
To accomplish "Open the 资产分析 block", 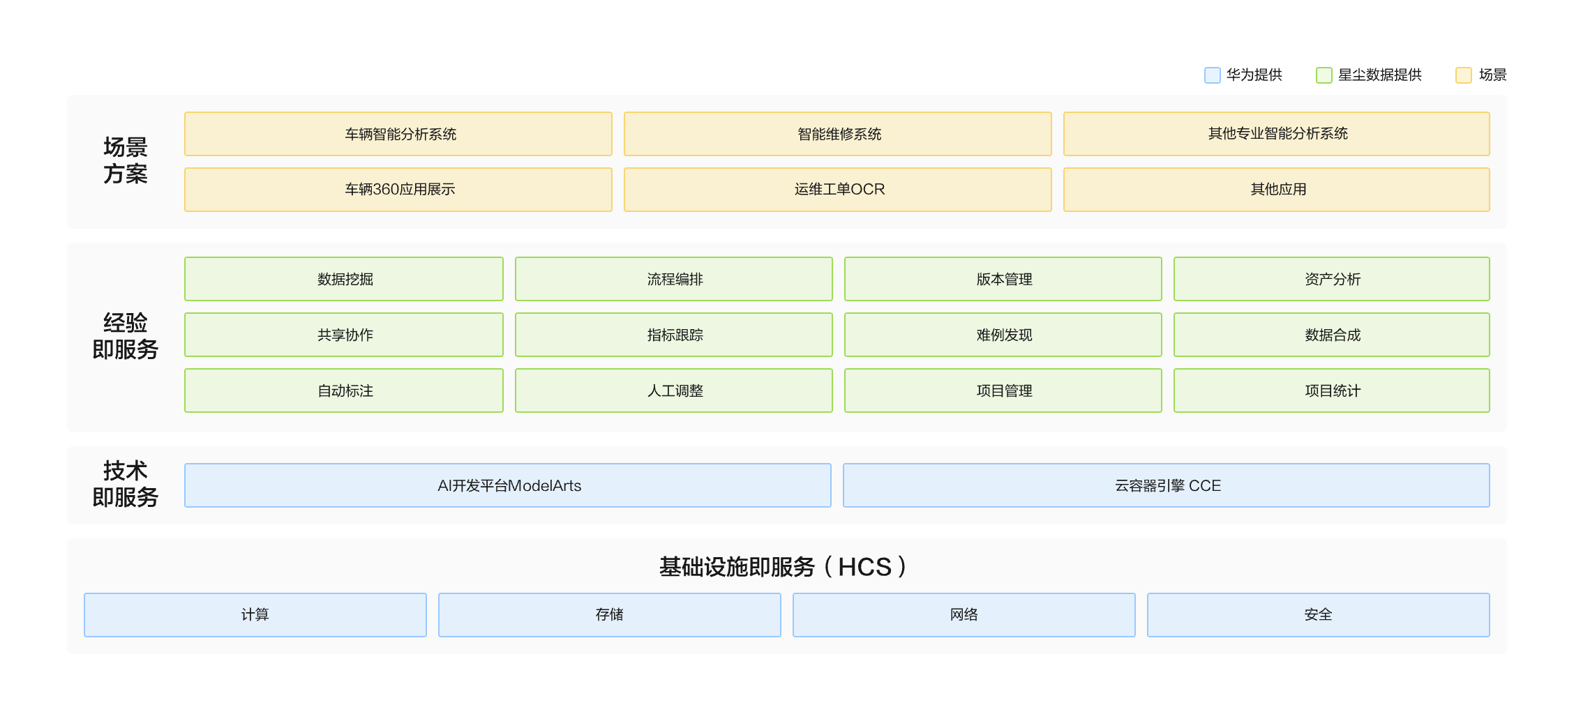I will pyautogui.click(x=1331, y=279).
